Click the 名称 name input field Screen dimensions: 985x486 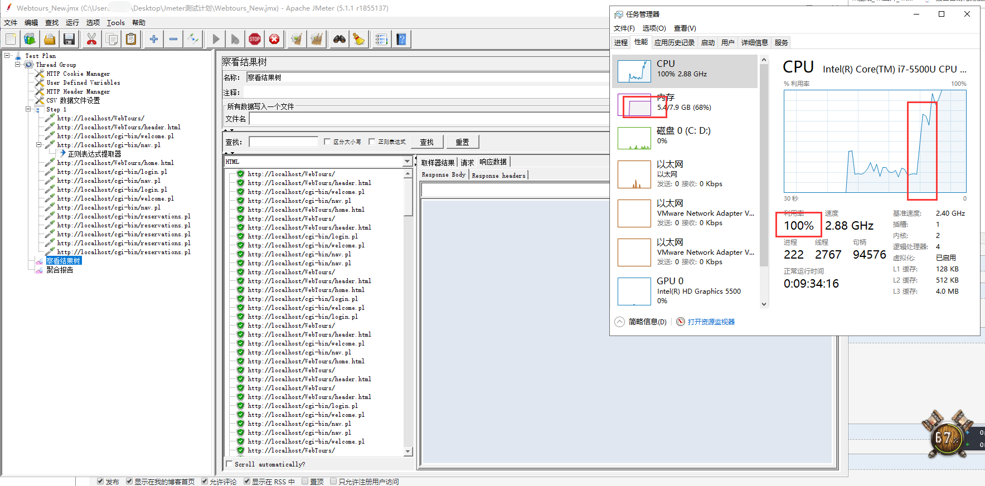427,77
